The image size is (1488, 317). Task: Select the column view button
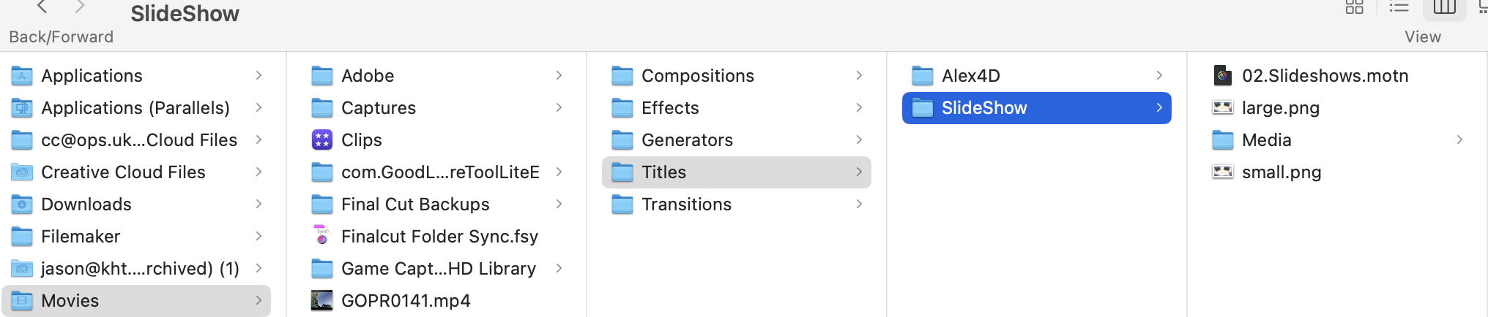[x=1444, y=7]
